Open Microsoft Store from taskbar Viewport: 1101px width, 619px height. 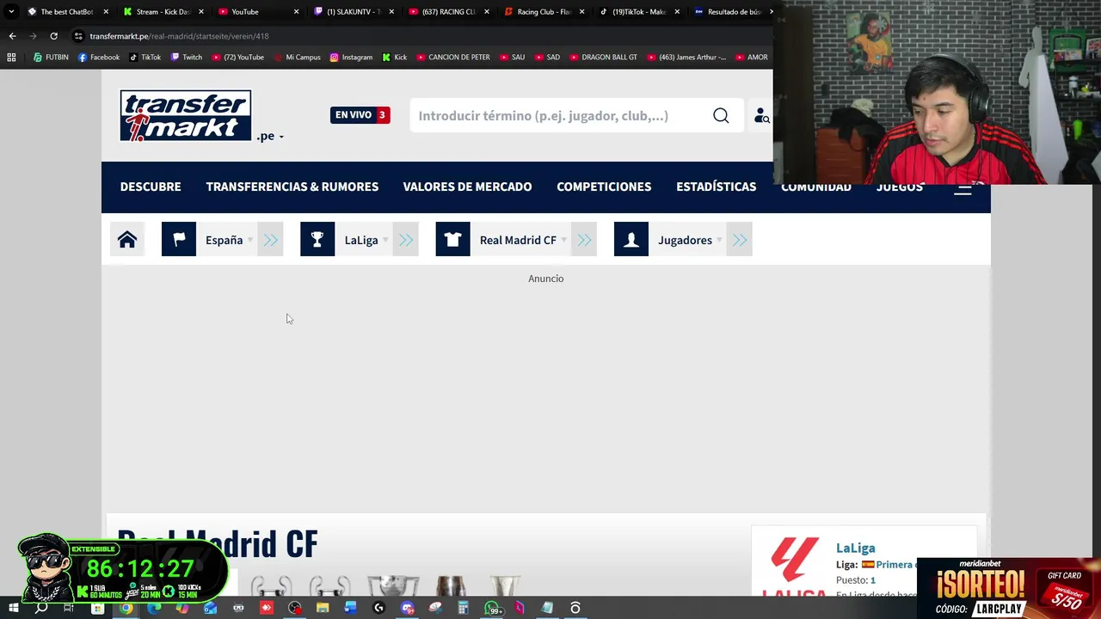pyautogui.click(x=97, y=608)
